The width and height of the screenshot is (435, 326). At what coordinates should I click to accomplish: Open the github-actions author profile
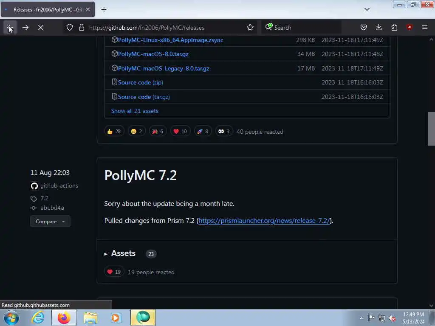59,186
